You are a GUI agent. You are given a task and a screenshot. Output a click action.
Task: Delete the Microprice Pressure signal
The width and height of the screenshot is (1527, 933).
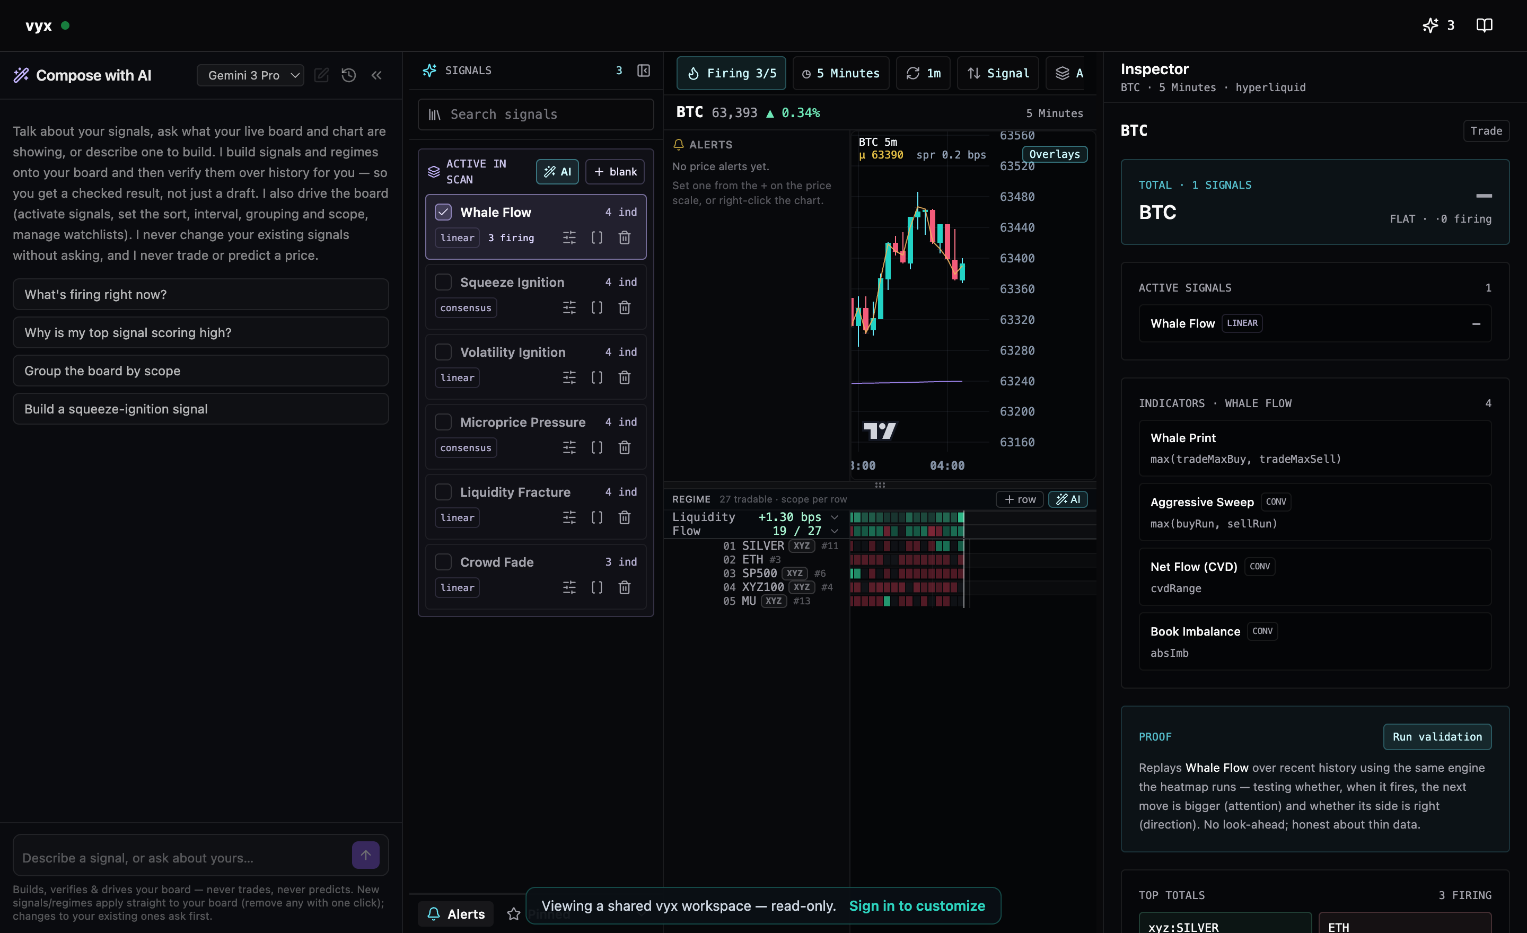click(x=624, y=448)
